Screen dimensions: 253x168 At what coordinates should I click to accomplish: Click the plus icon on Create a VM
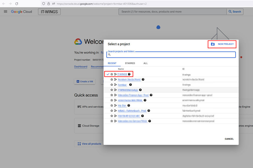(x=78, y=81)
